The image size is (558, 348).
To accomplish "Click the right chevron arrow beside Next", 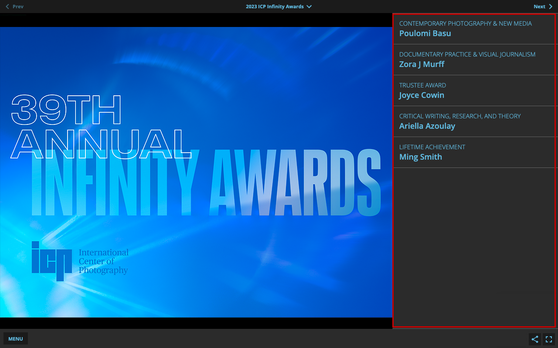I will [551, 7].
